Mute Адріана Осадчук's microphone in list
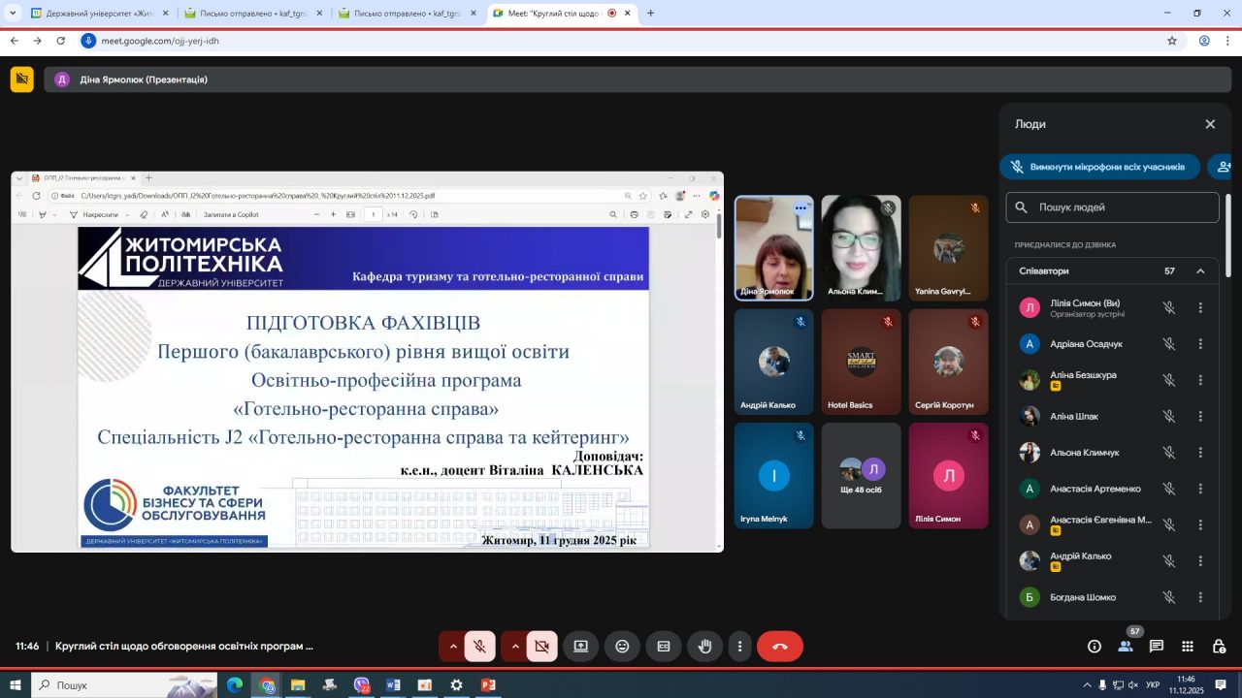This screenshot has height=698, width=1242. click(1169, 344)
